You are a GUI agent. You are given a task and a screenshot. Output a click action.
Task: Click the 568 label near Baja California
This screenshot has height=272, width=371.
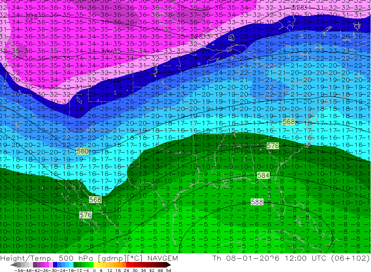tap(95, 200)
